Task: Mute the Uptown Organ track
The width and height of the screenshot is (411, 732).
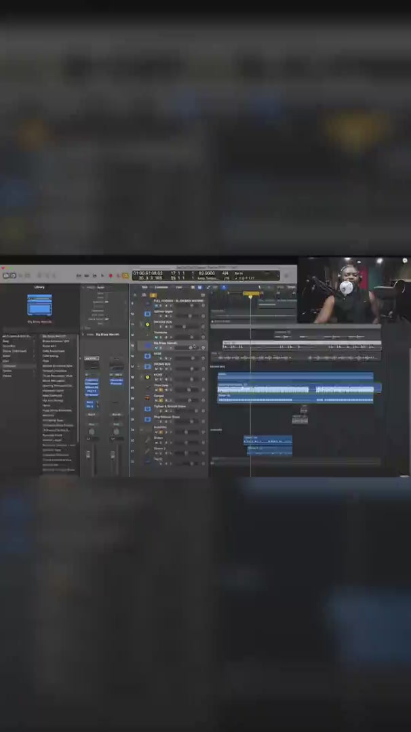Action: (157, 315)
